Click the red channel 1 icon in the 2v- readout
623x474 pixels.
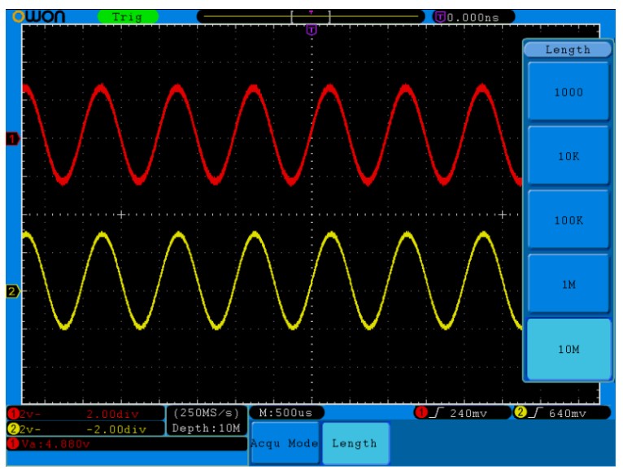[14, 414]
